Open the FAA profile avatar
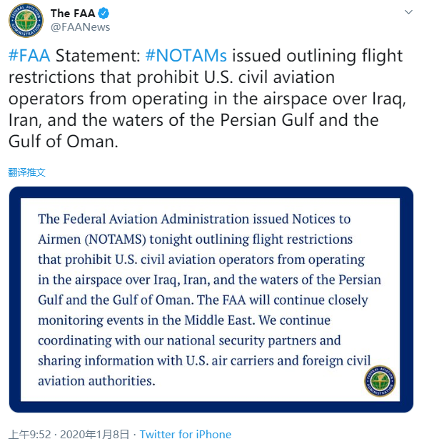Image resolution: width=424 pixels, height=444 pixels. [x=26, y=21]
